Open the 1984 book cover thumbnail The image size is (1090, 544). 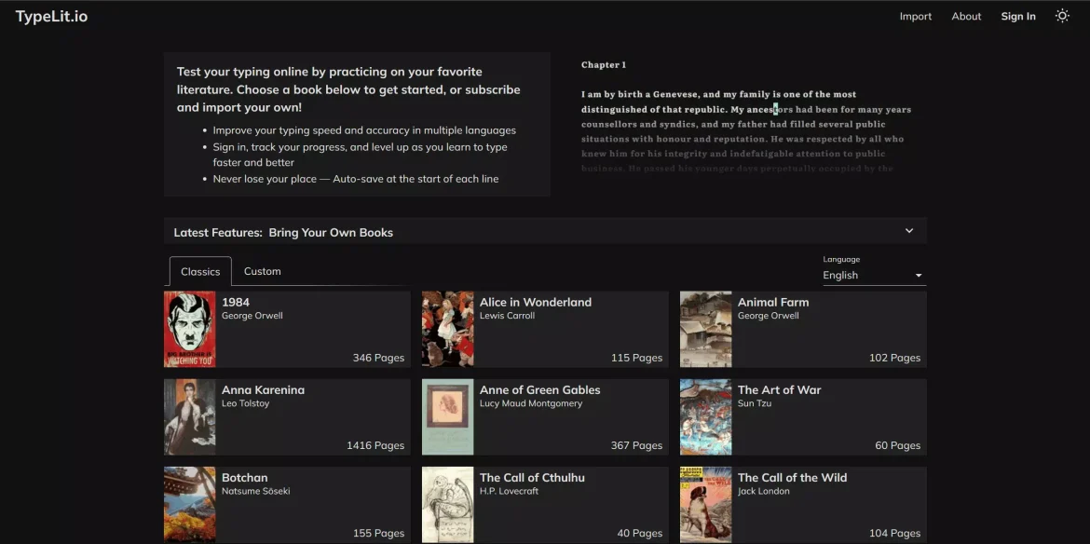pos(190,330)
